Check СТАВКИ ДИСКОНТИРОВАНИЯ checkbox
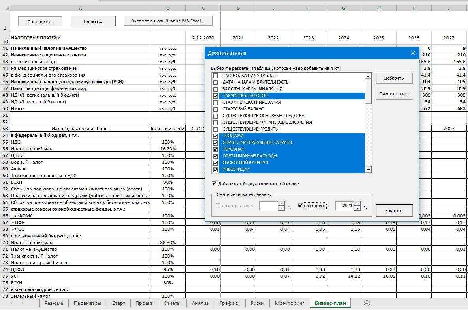This screenshot has height=310, width=468. click(x=216, y=103)
